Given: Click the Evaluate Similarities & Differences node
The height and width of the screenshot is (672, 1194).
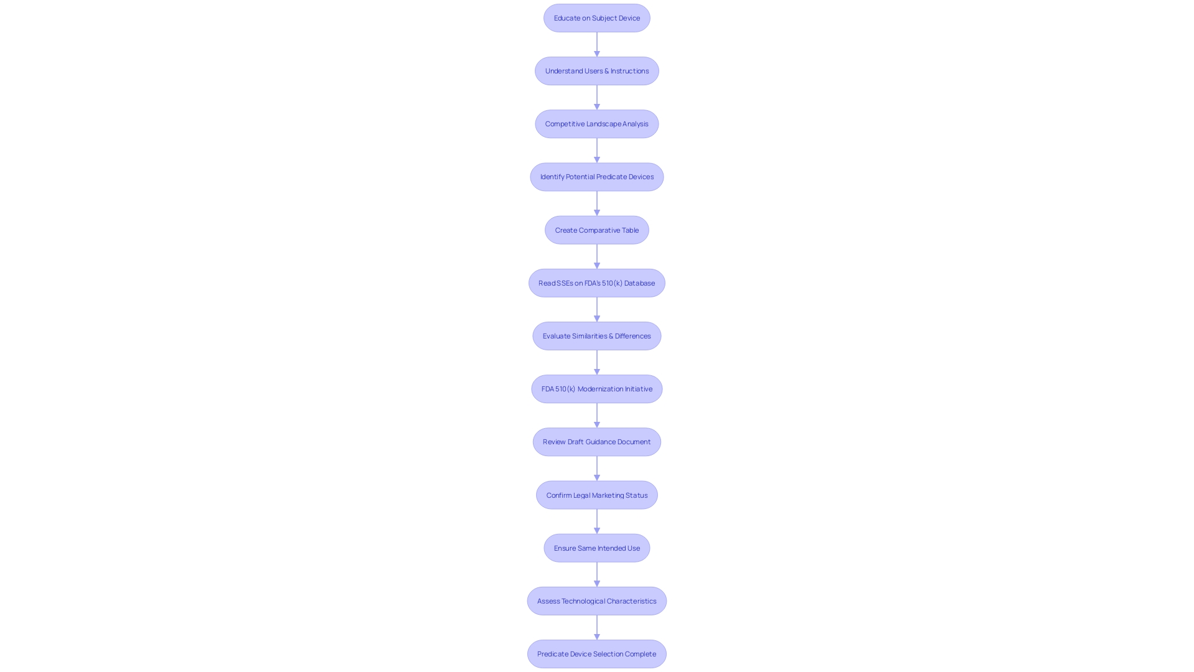Looking at the screenshot, I should click(x=597, y=335).
